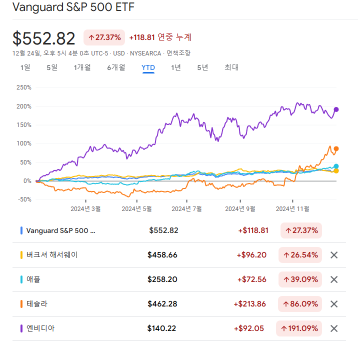Screen dimensions: 358x345
Task: Click the yellow Berkshire endpoint dot on chart
Action: (x=336, y=171)
